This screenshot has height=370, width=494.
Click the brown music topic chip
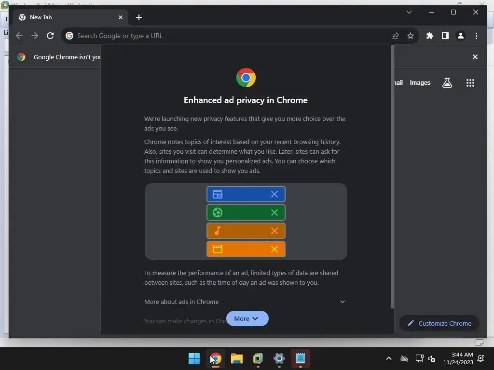(x=246, y=231)
